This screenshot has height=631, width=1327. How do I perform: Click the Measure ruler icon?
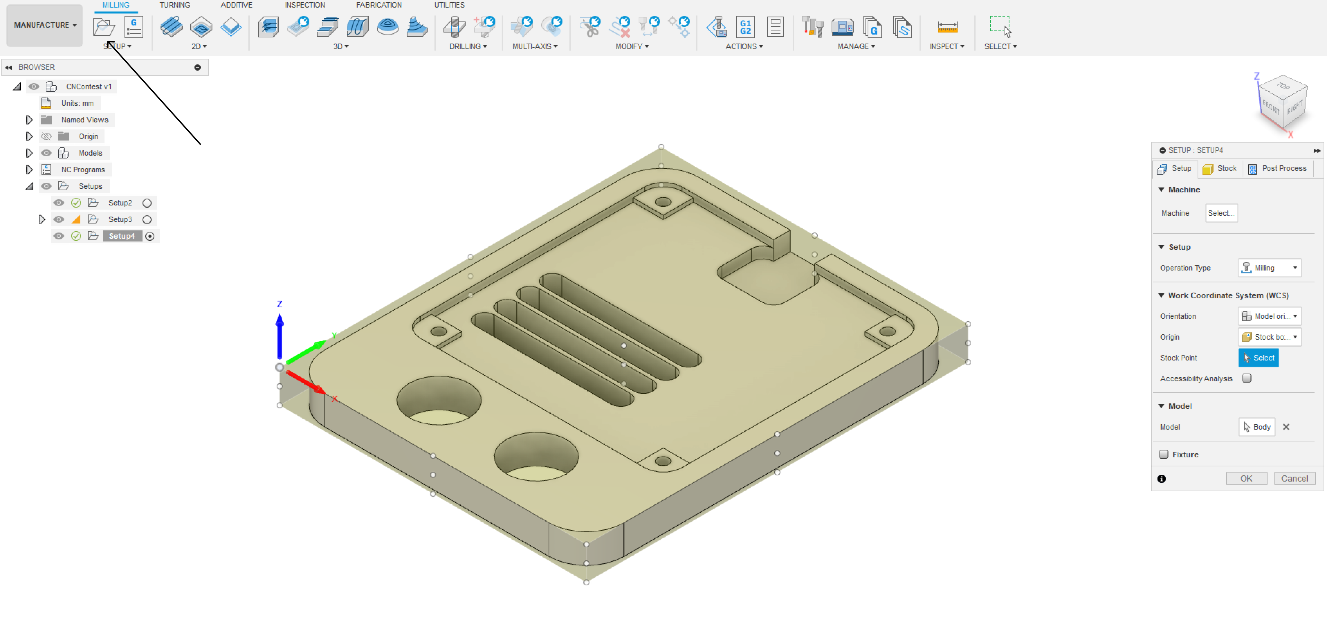coord(947,27)
